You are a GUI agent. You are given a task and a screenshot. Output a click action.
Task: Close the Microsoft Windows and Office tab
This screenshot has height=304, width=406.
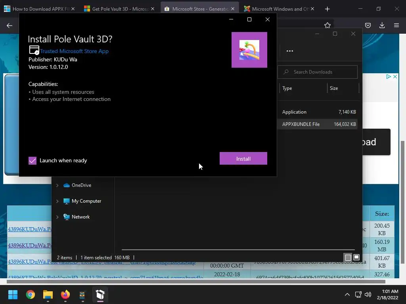tap(312, 9)
